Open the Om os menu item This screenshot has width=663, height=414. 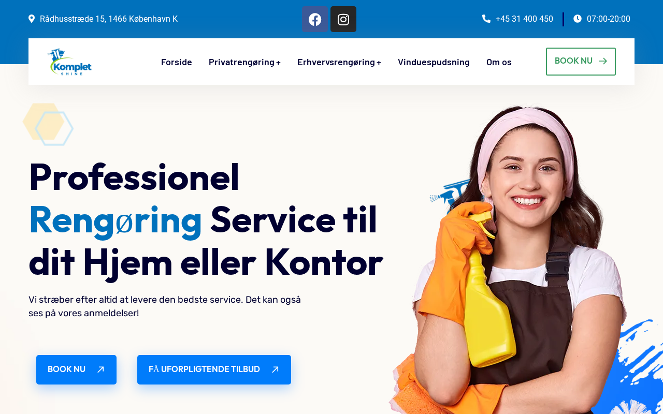(499, 62)
